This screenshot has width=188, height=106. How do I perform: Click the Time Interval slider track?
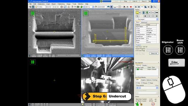[147, 88]
